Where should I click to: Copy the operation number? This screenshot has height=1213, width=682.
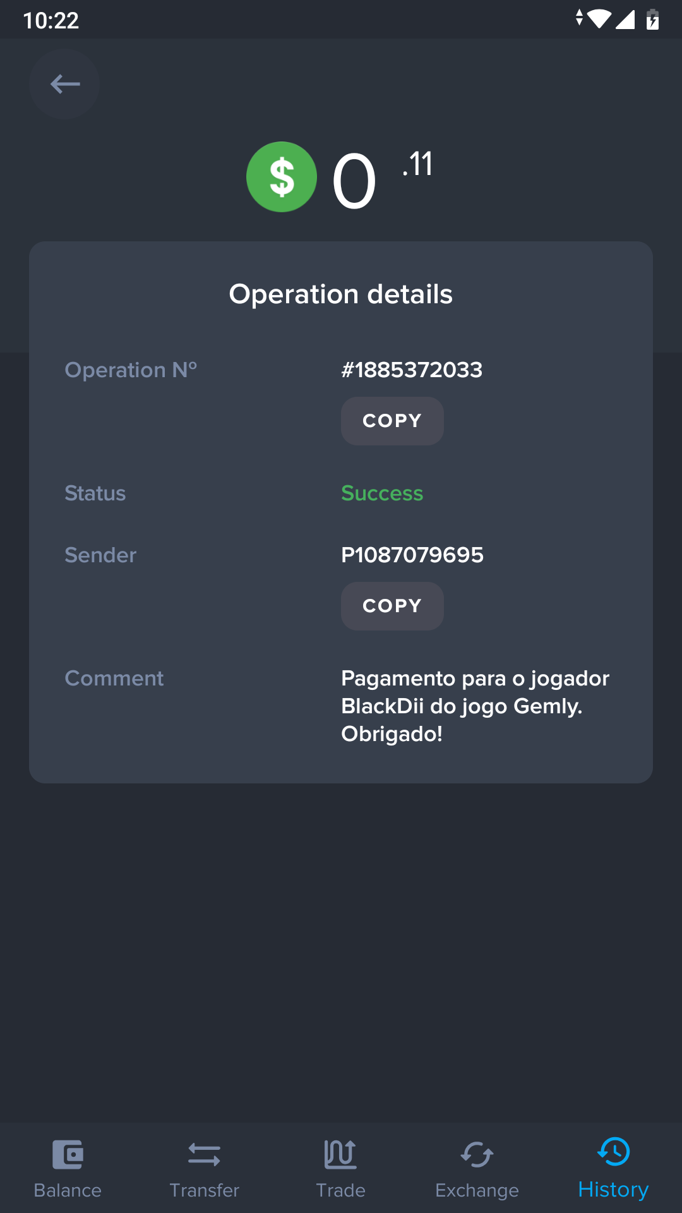tap(392, 421)
